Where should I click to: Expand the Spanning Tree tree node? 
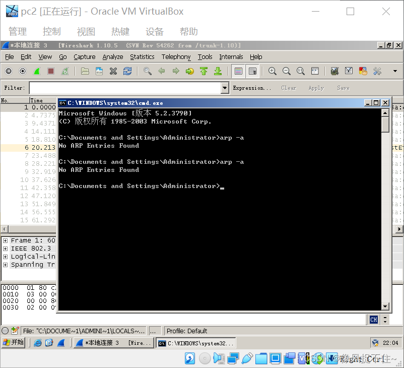click(x=5, y=265)
